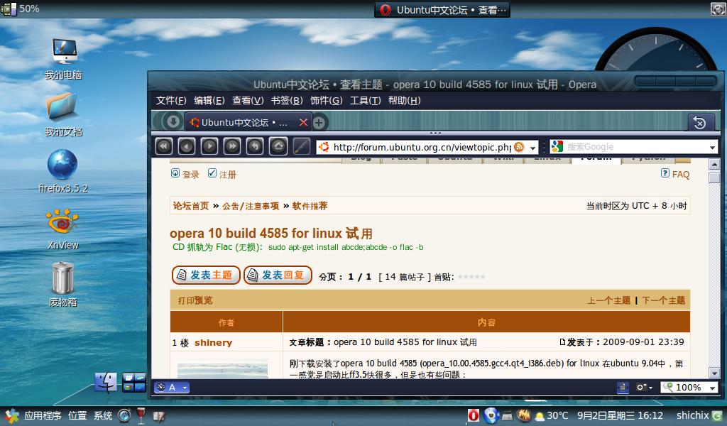Click the Opera tray icon in bottom panel
This screenshot has height=426, width=727.
pyautogui.click(x=473, y=415)
